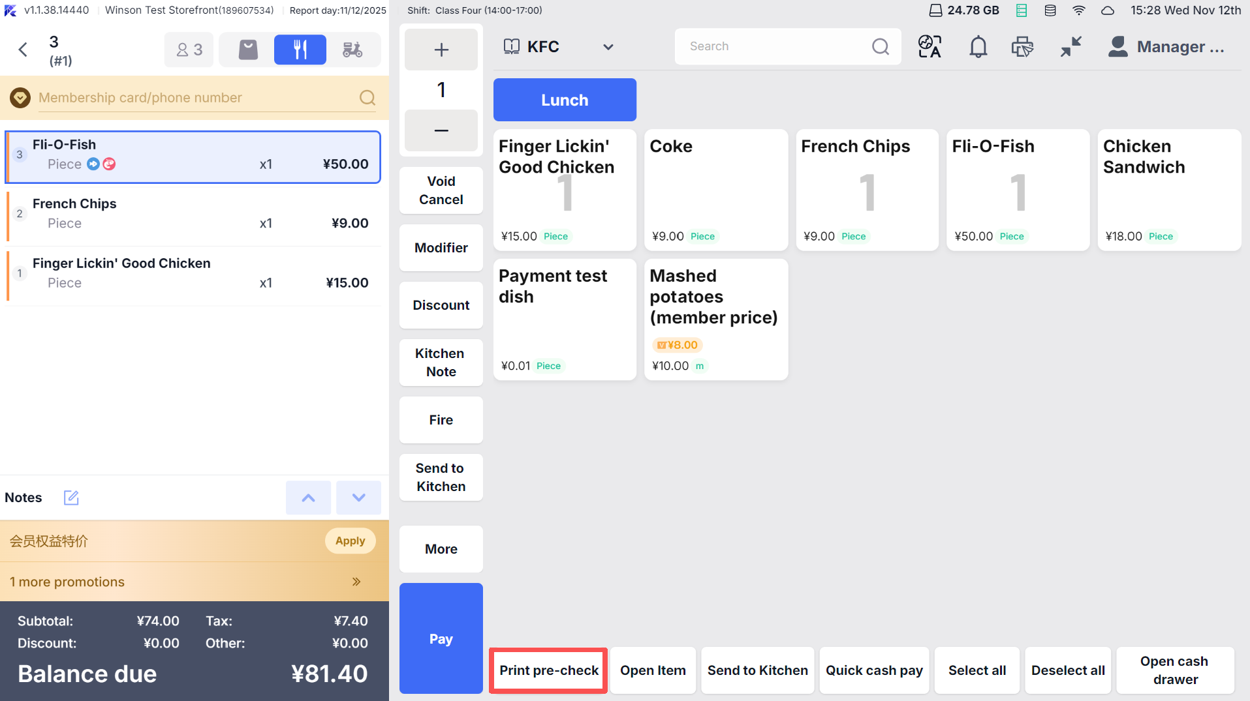1250x701 pixels.
Task: Increase quantity with the plus button
Action: click(441, 50)
